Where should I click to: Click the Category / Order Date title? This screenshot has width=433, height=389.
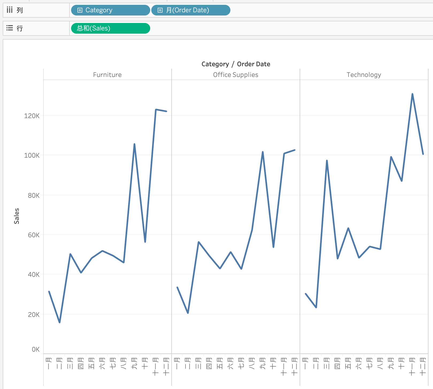pyautogui.click(x=236, y=64)
